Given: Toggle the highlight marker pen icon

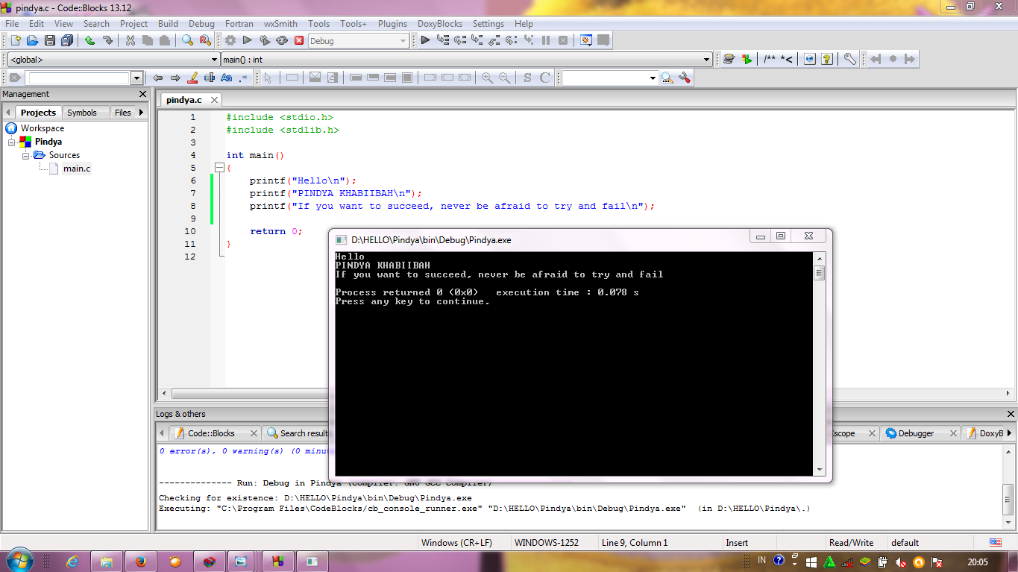Looking at the screenshot, I should tap(192, 78).
